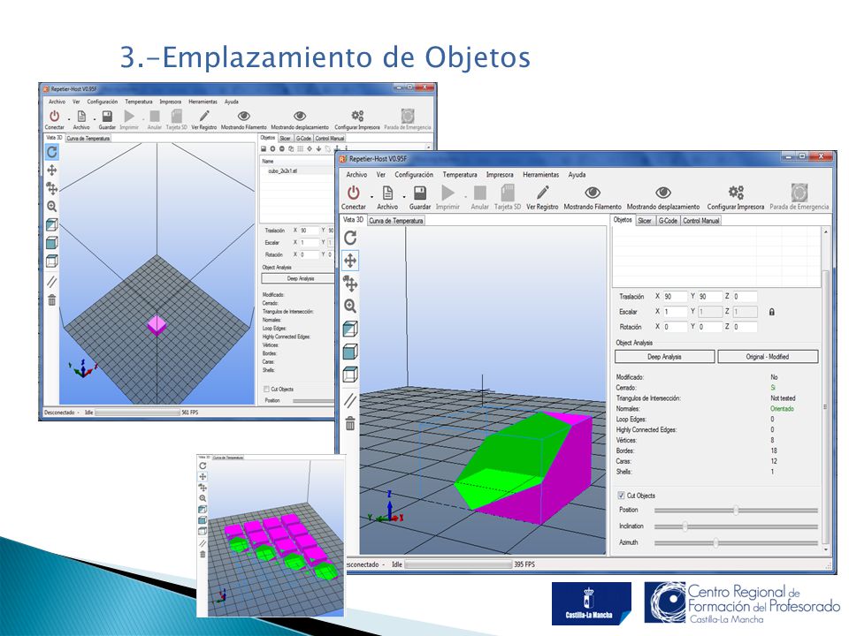Select cubo_2x2x1.stl in back window list
849x636 pixels.
[x=283, y=170]
